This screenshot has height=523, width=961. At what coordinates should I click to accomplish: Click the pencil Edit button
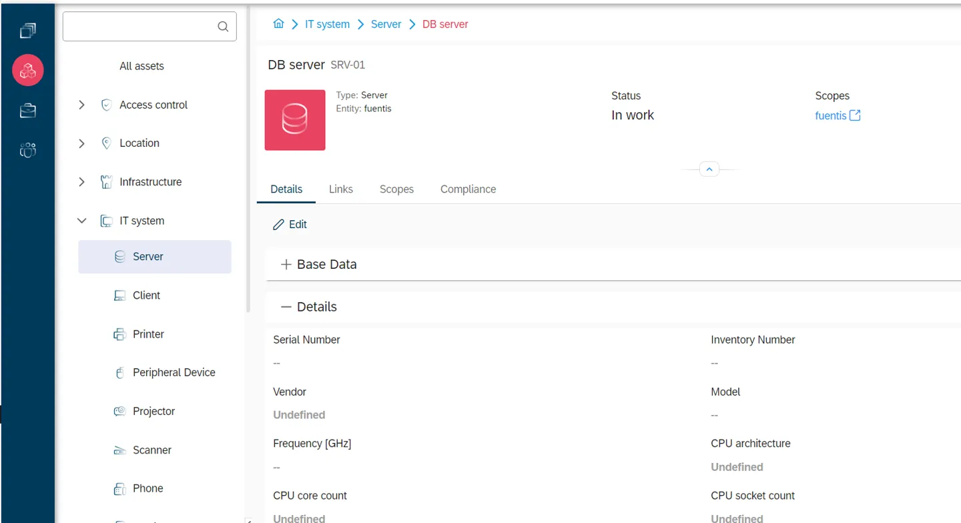(290, 225)
